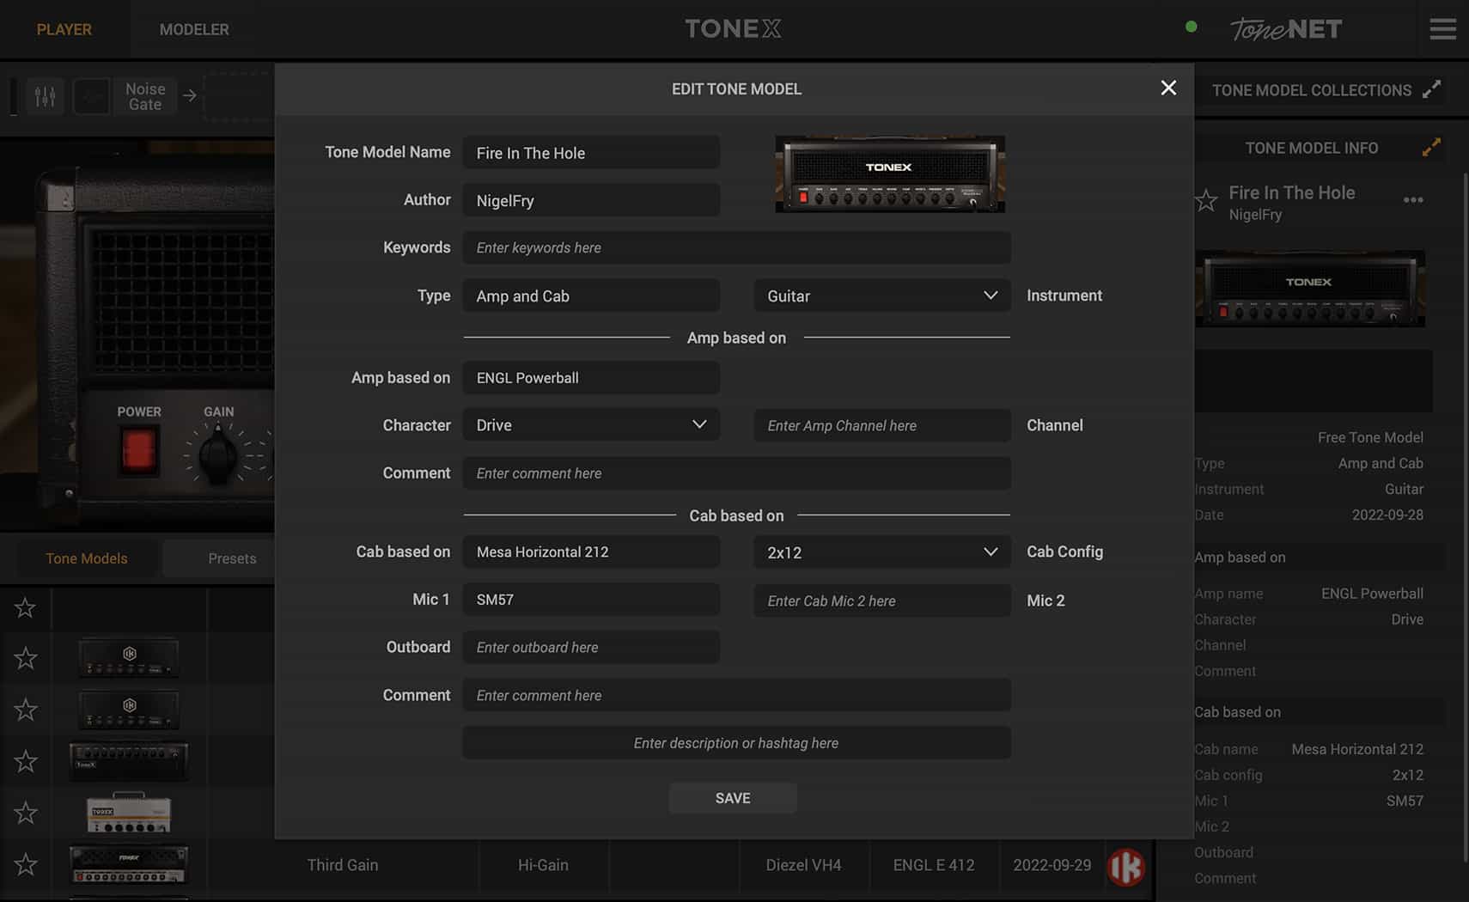This screenshot has width=1469, height=902.
Task: Click the green connection status indicator
Action: coord(1191,27)
